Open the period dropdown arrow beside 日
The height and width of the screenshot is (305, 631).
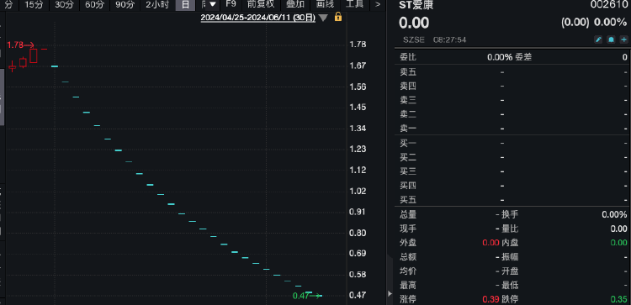[x=213, y=5]
